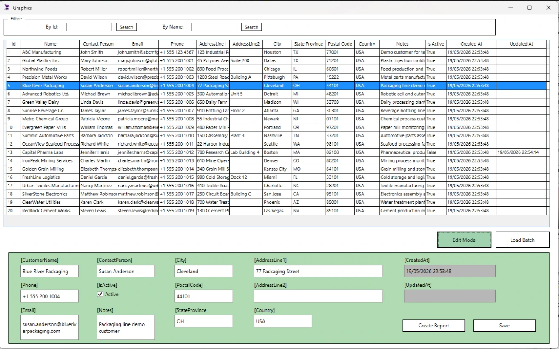Select the Precision Metal Works row
This screenshot has width=559, height=349.
276,77
